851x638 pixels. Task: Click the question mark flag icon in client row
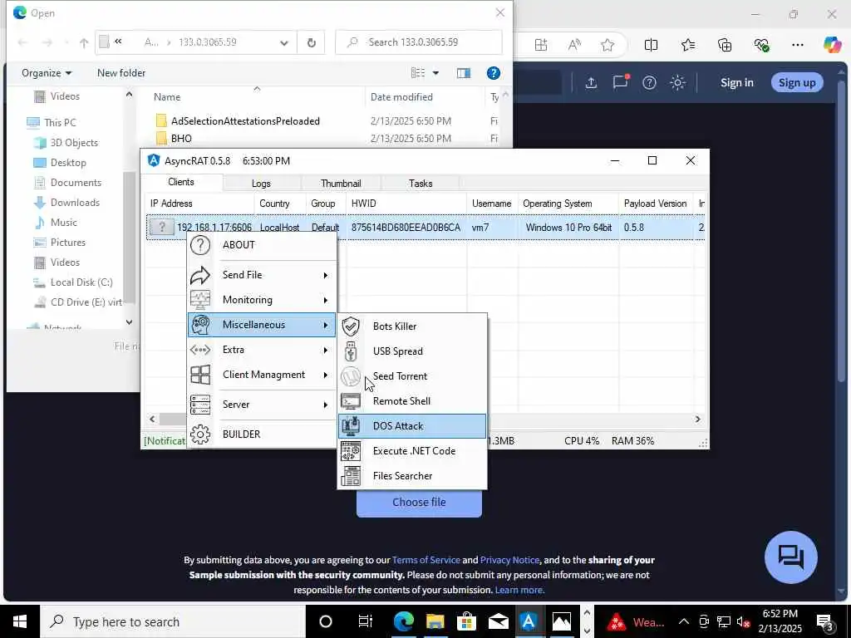(x=161, y=227)
